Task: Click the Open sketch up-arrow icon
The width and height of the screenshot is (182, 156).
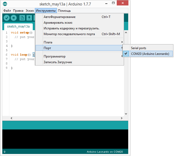Action: [x=29, y=18]
